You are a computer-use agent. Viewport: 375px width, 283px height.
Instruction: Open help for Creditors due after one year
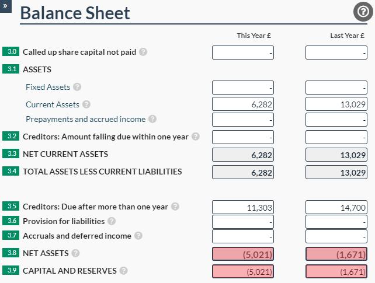(x=175, y=207)
